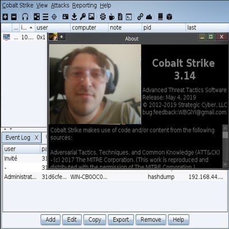Open scripted web delivery terminal icon
This screenshot has height=229, width=229.
point(129,17)
